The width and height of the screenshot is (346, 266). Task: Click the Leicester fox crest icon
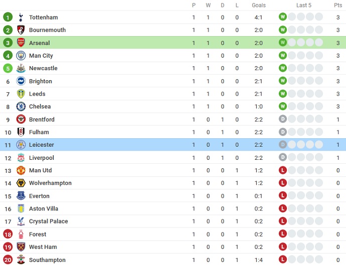click(x=21, y=145)
